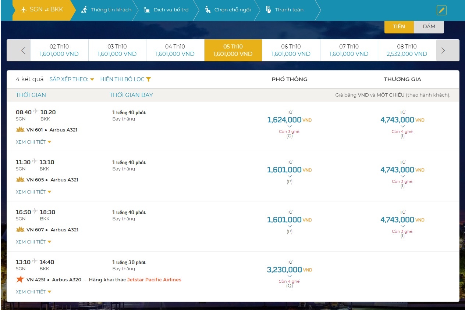The image size is (465, 310).
Task: Click the passenger icon in Thông tin khách step
Action: [x=84, y=10]
